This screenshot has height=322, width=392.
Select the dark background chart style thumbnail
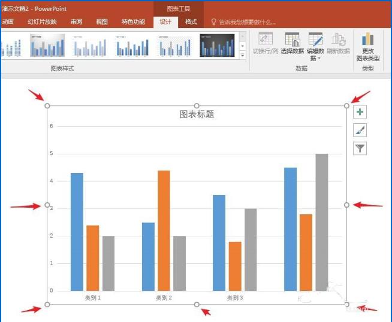217,45
